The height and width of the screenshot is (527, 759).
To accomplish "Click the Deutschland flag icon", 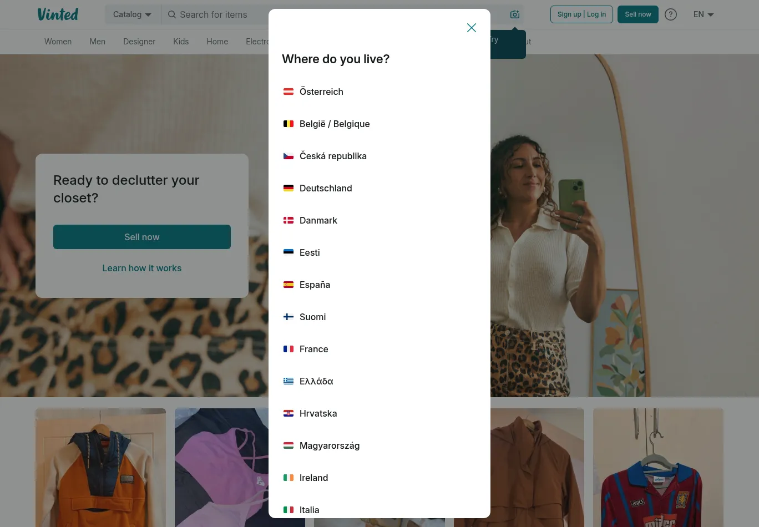I will pyautogui.click(x=289, y=188).
